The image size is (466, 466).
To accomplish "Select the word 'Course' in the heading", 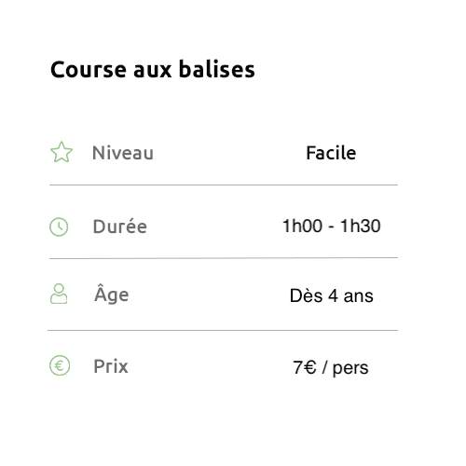I will [89, 69].
